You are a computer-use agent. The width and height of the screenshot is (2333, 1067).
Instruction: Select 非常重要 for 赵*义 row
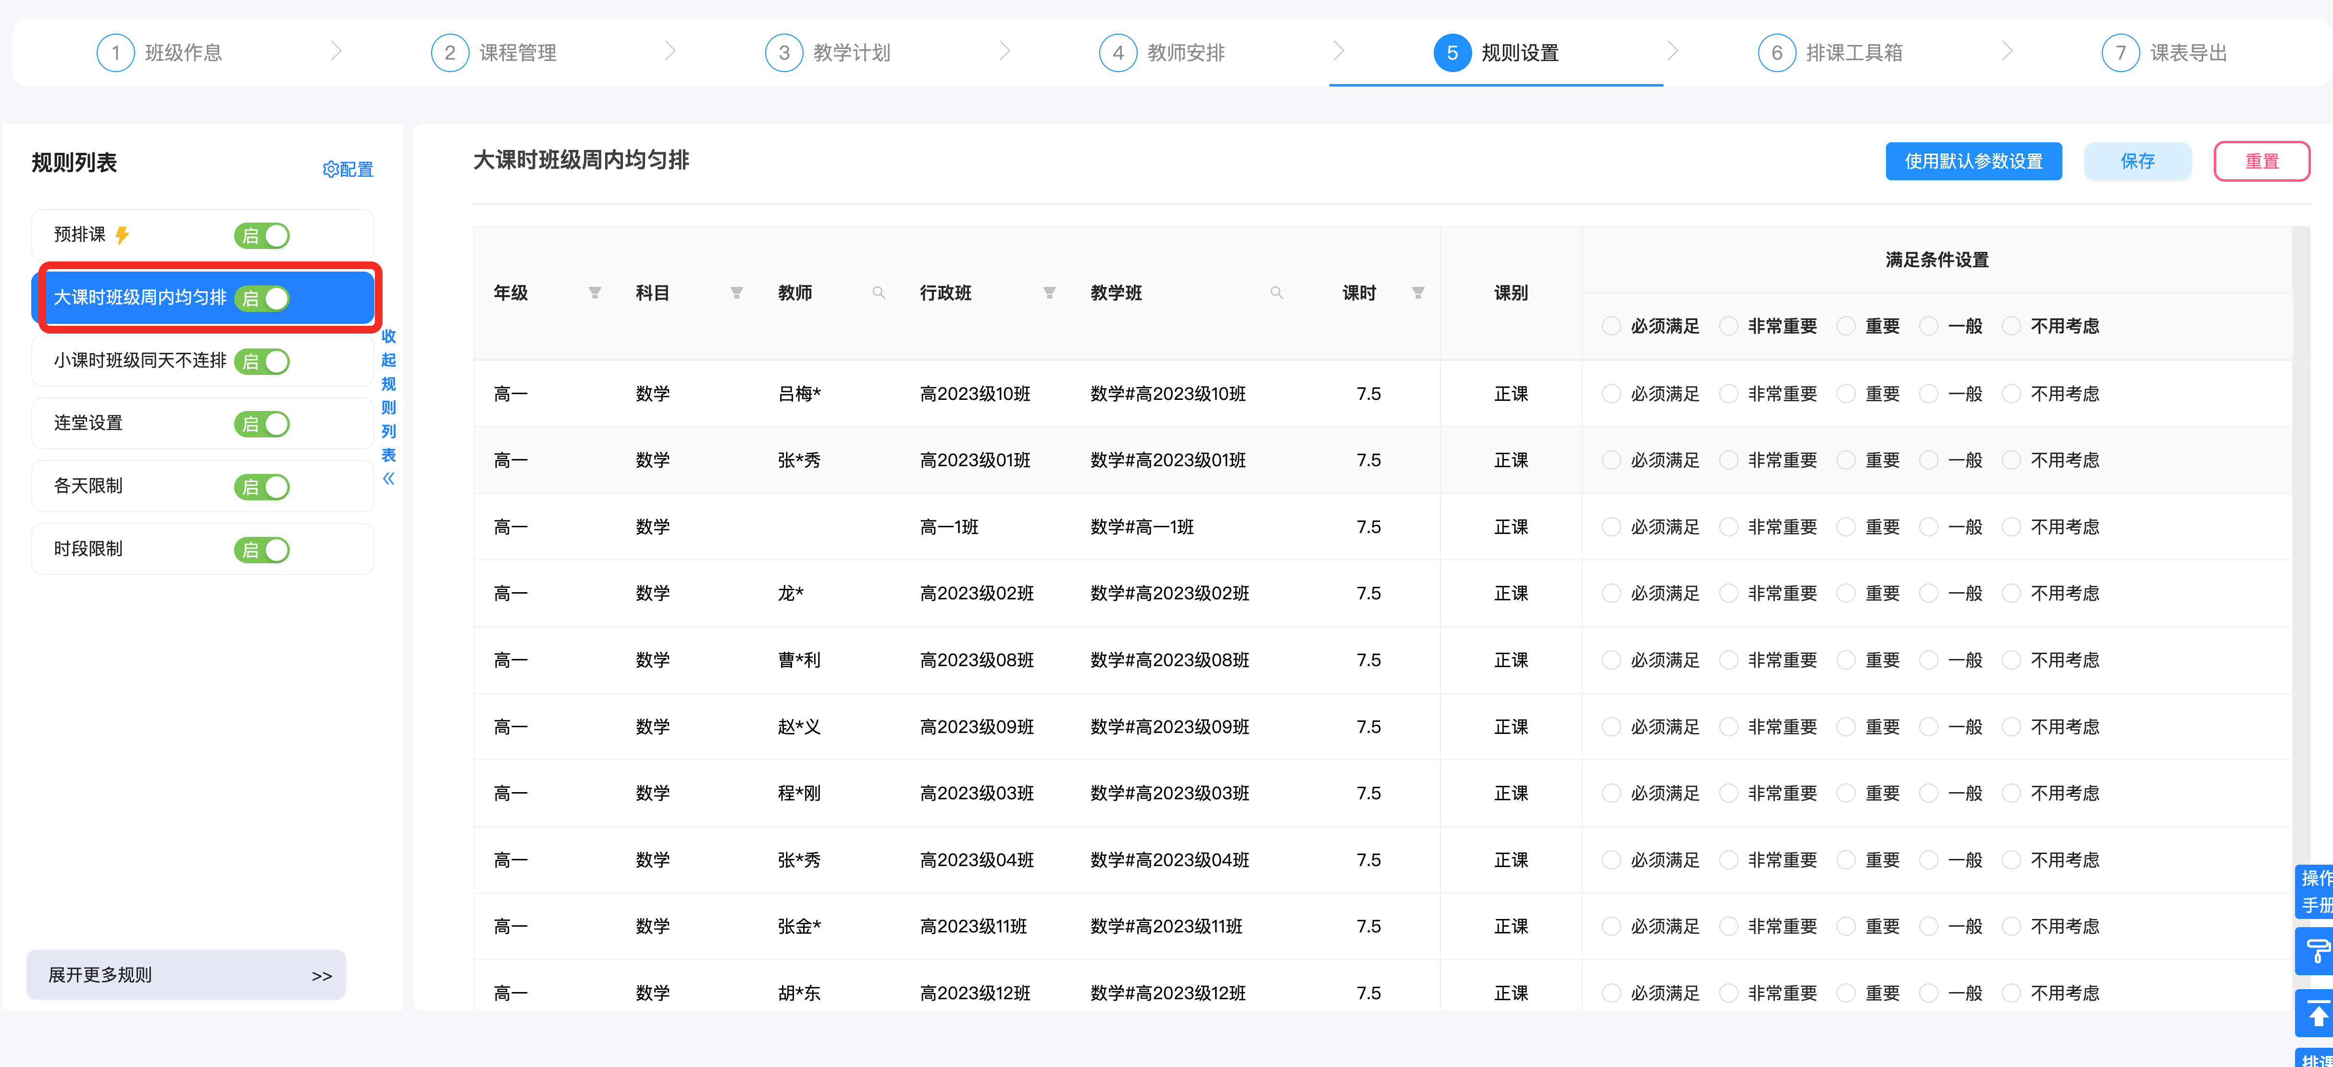tap(1728, 726)
